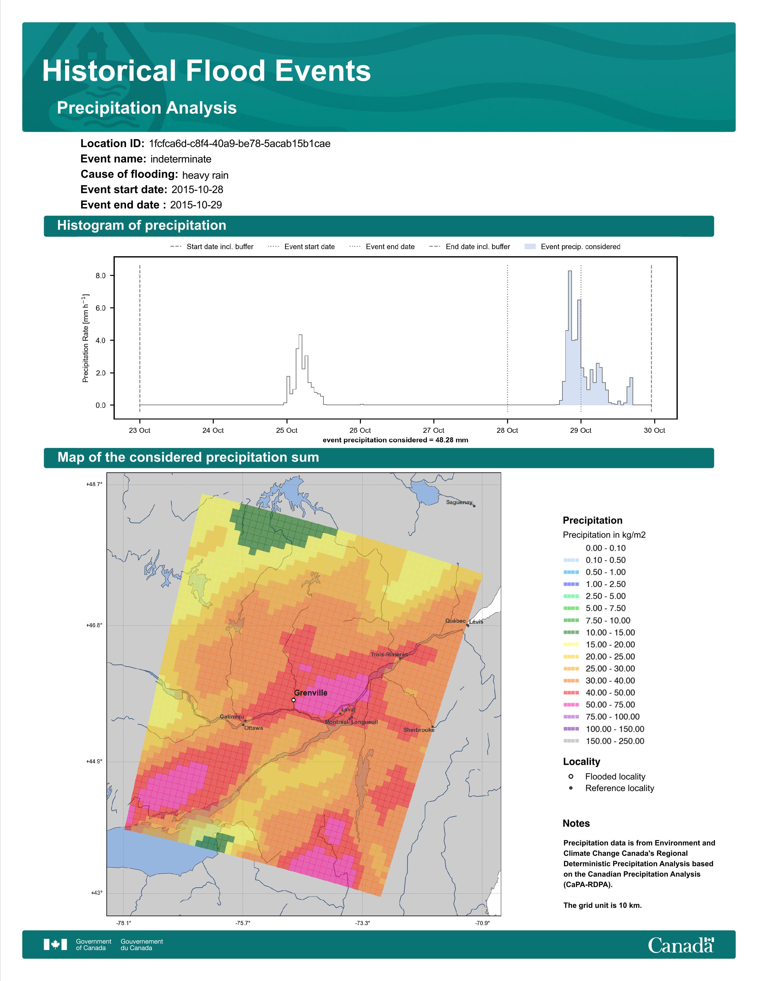Click the Ottawa label on the map
Image resolution: width=758 pixels, height=981 pixels.
tap(253, 728)
